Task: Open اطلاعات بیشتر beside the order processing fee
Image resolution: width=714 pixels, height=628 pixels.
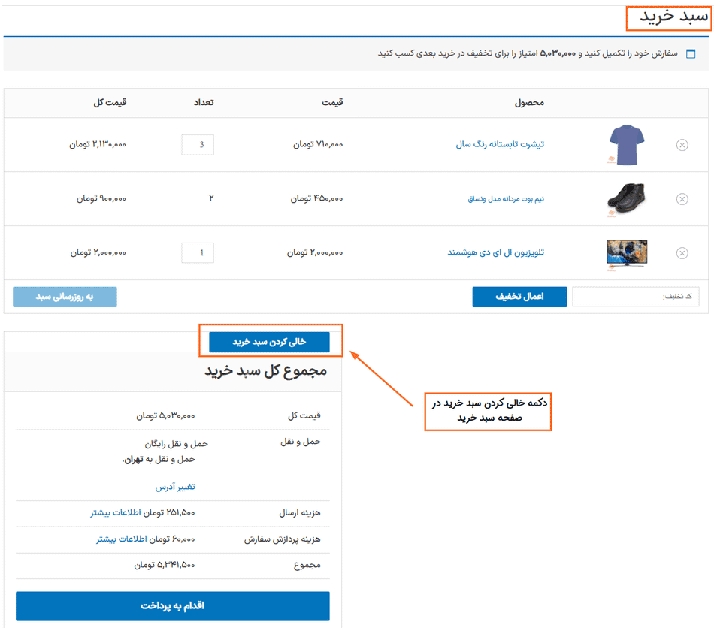Action: pos(122,539)
